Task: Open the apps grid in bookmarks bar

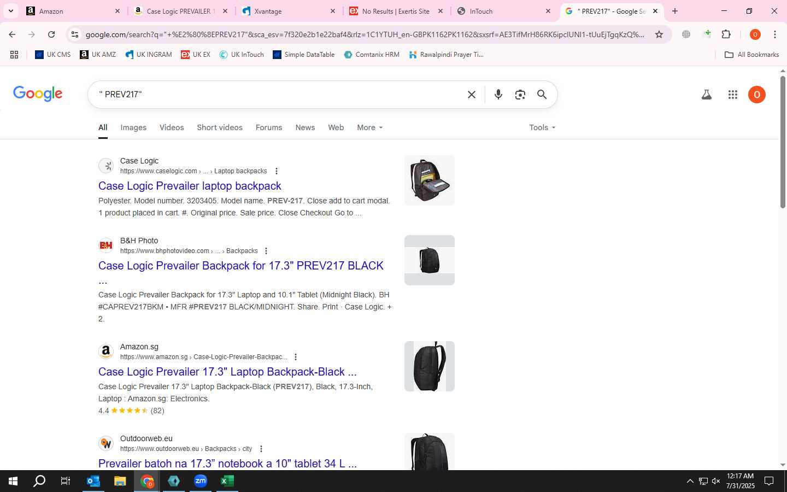Action: (14, 55)
